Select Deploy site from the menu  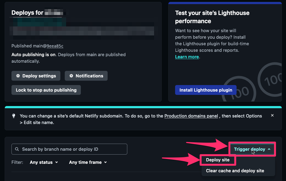[x=218, y=160]
